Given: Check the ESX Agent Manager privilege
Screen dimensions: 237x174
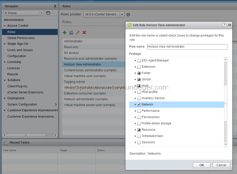Looking at the screenshot, I should [139, 60].
